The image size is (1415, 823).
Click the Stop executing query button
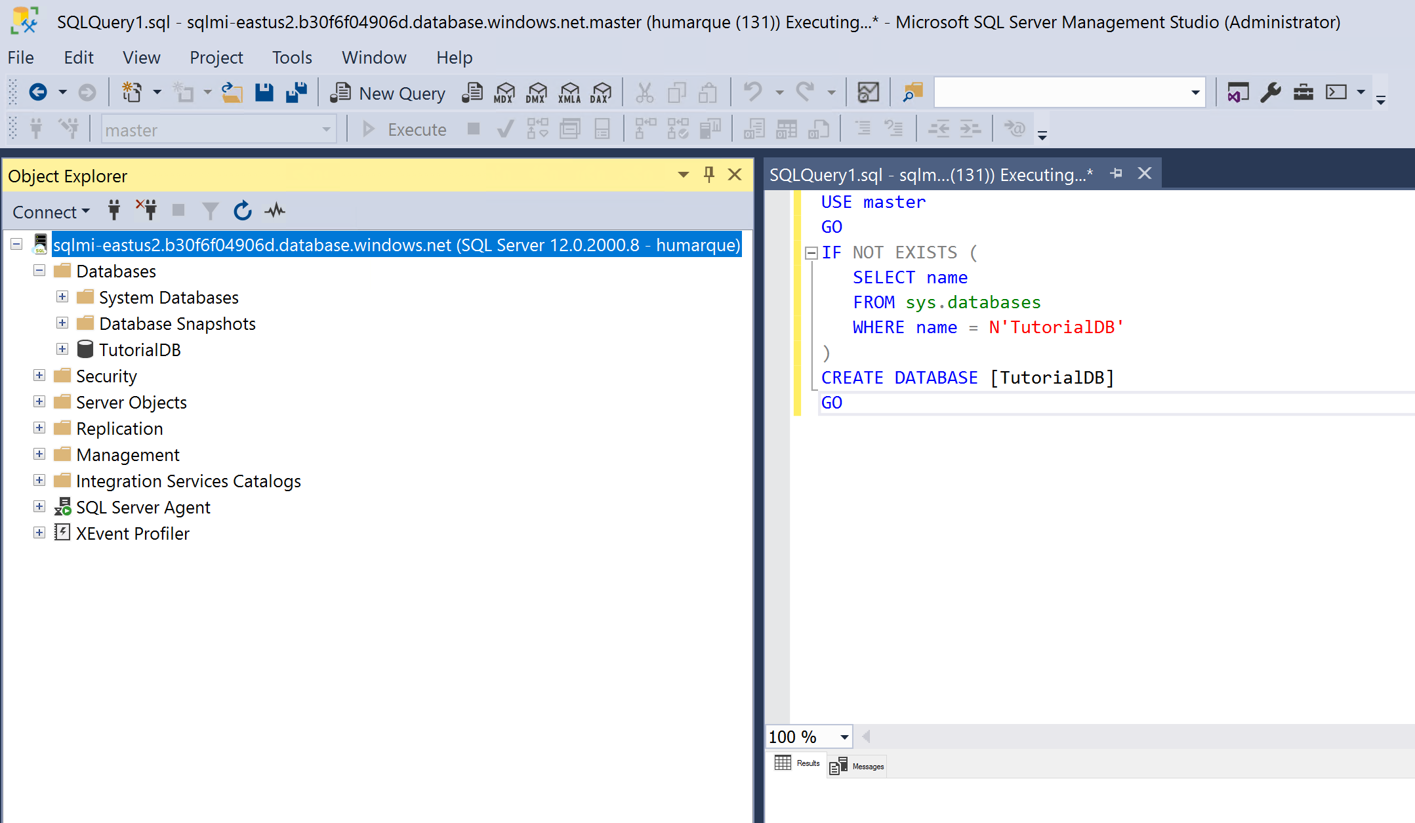coord(473,129)
